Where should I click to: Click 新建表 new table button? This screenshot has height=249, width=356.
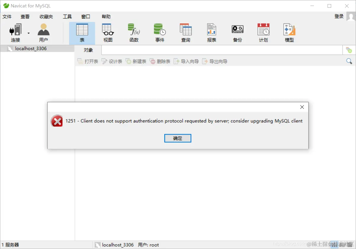[136, 61]
